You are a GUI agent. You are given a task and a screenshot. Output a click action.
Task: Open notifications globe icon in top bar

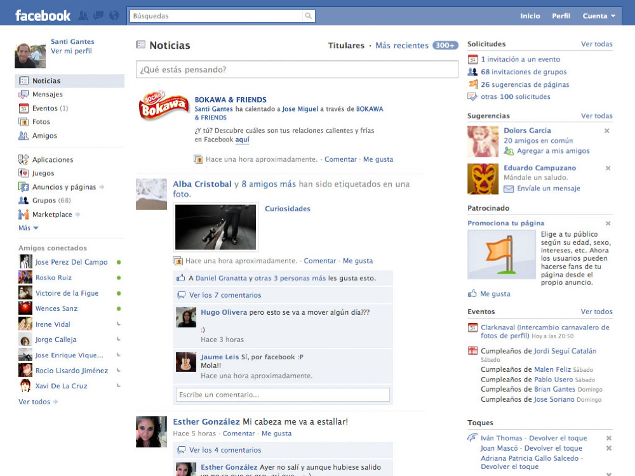pos(114,16)
